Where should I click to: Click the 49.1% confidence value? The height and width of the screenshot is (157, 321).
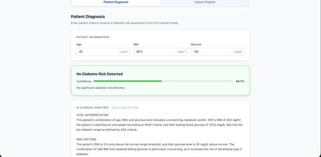(240, 81)
